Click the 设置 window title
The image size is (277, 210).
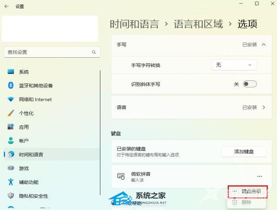coord(19,6)
